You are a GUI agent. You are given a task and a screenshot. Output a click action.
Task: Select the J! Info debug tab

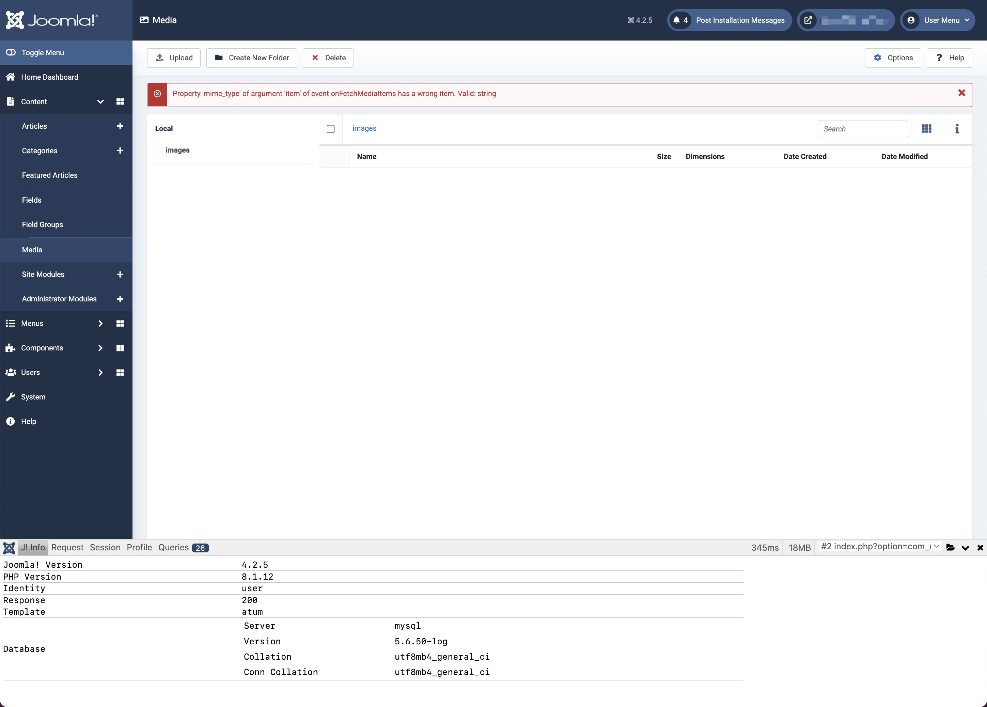tap(33, 547)
